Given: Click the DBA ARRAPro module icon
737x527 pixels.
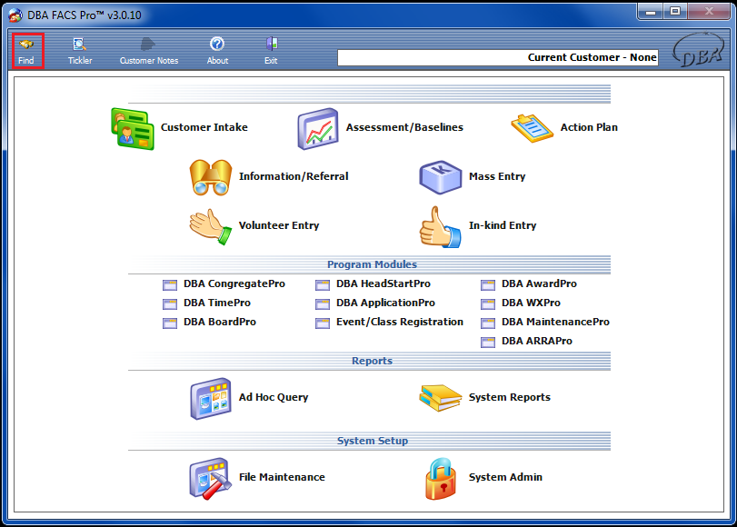Looking at the screenshot, I should coord(488,343).
